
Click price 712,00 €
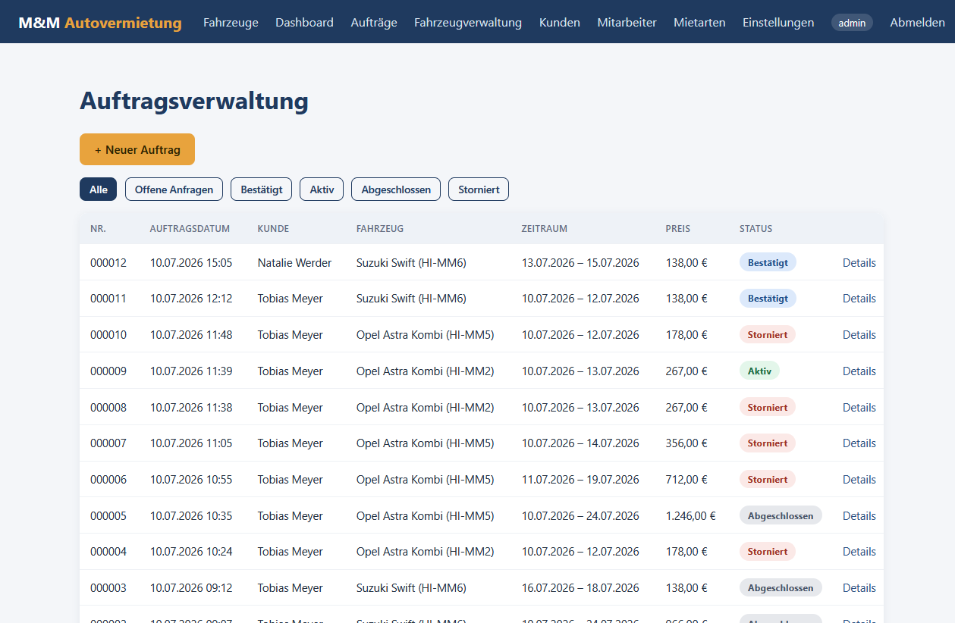coord(686,480)
